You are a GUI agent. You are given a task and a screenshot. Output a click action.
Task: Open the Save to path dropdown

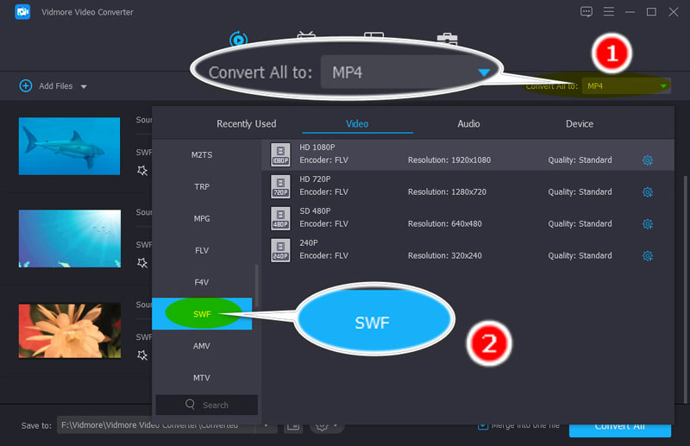click(267, 425)
